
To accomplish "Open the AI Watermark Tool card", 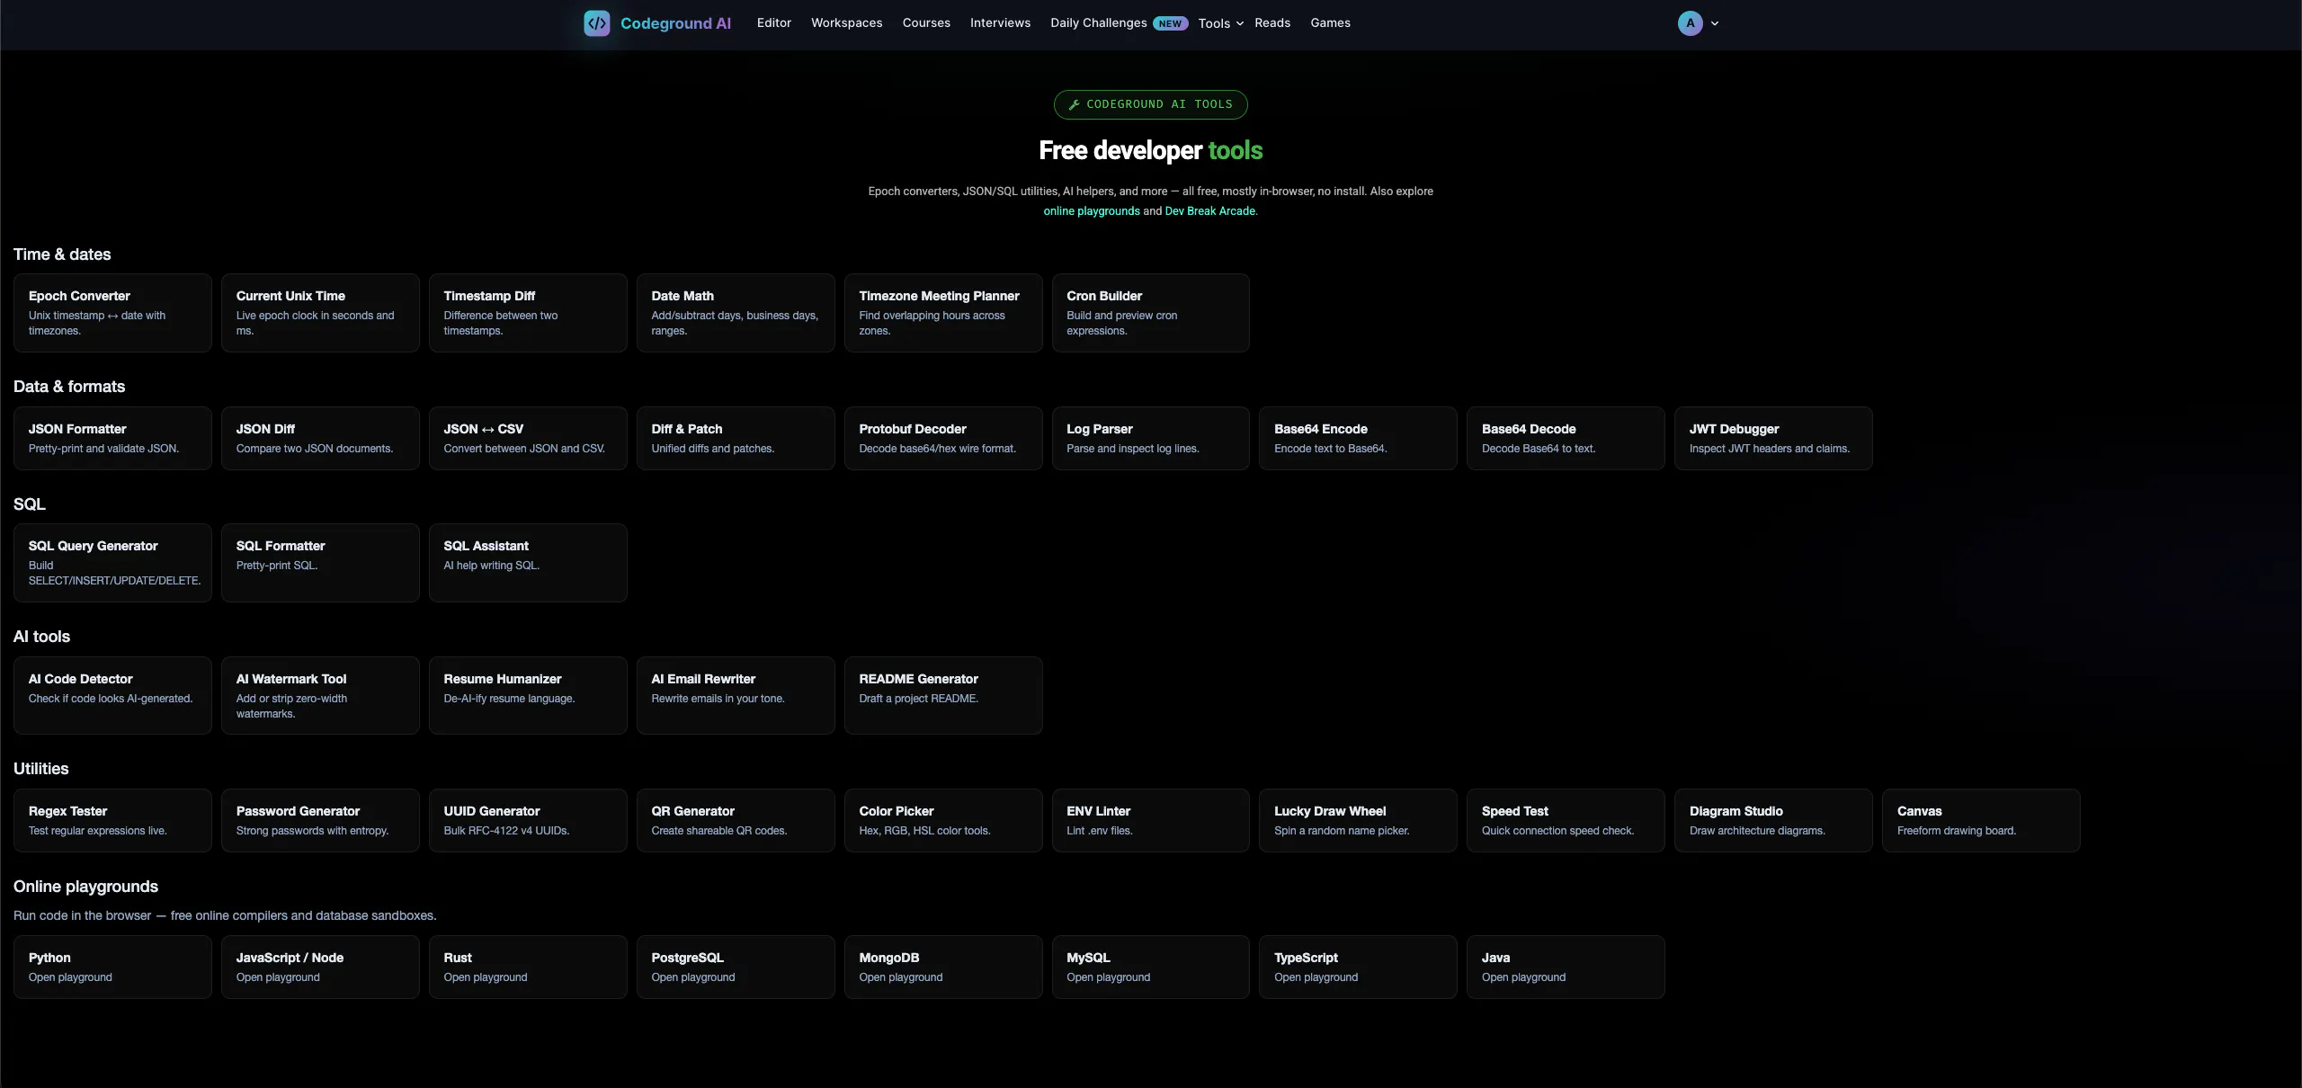I will pyautogui.click(x=320, y=695).
